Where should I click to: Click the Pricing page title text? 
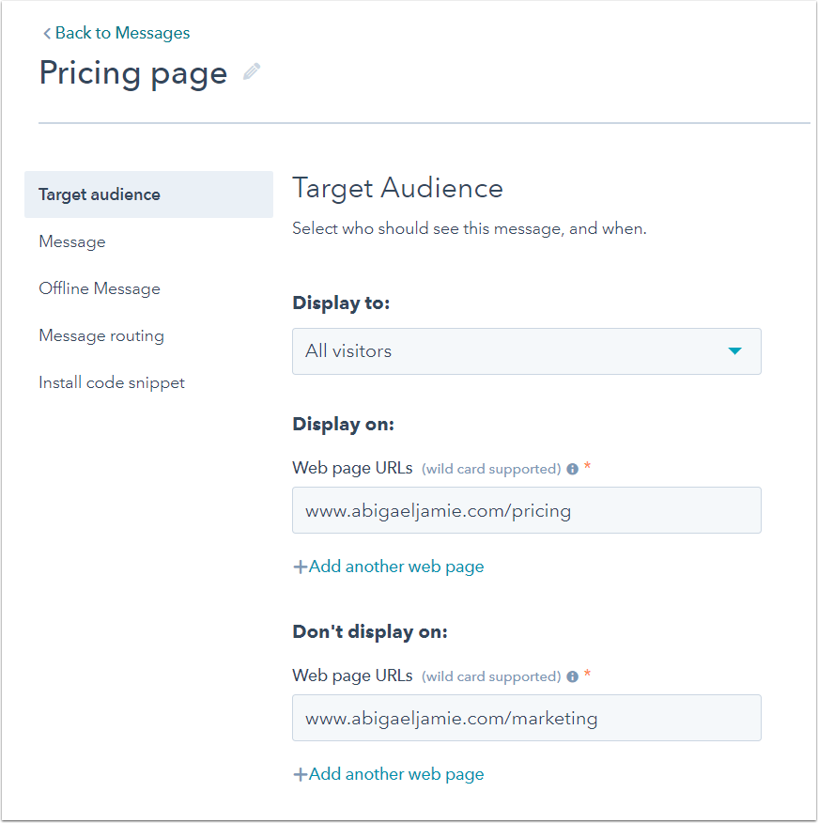tap(133, 73)
